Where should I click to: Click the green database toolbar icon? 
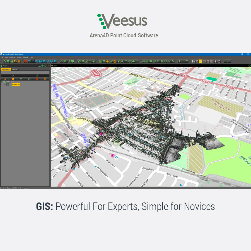pyautogui.click(x=8, y=61)
